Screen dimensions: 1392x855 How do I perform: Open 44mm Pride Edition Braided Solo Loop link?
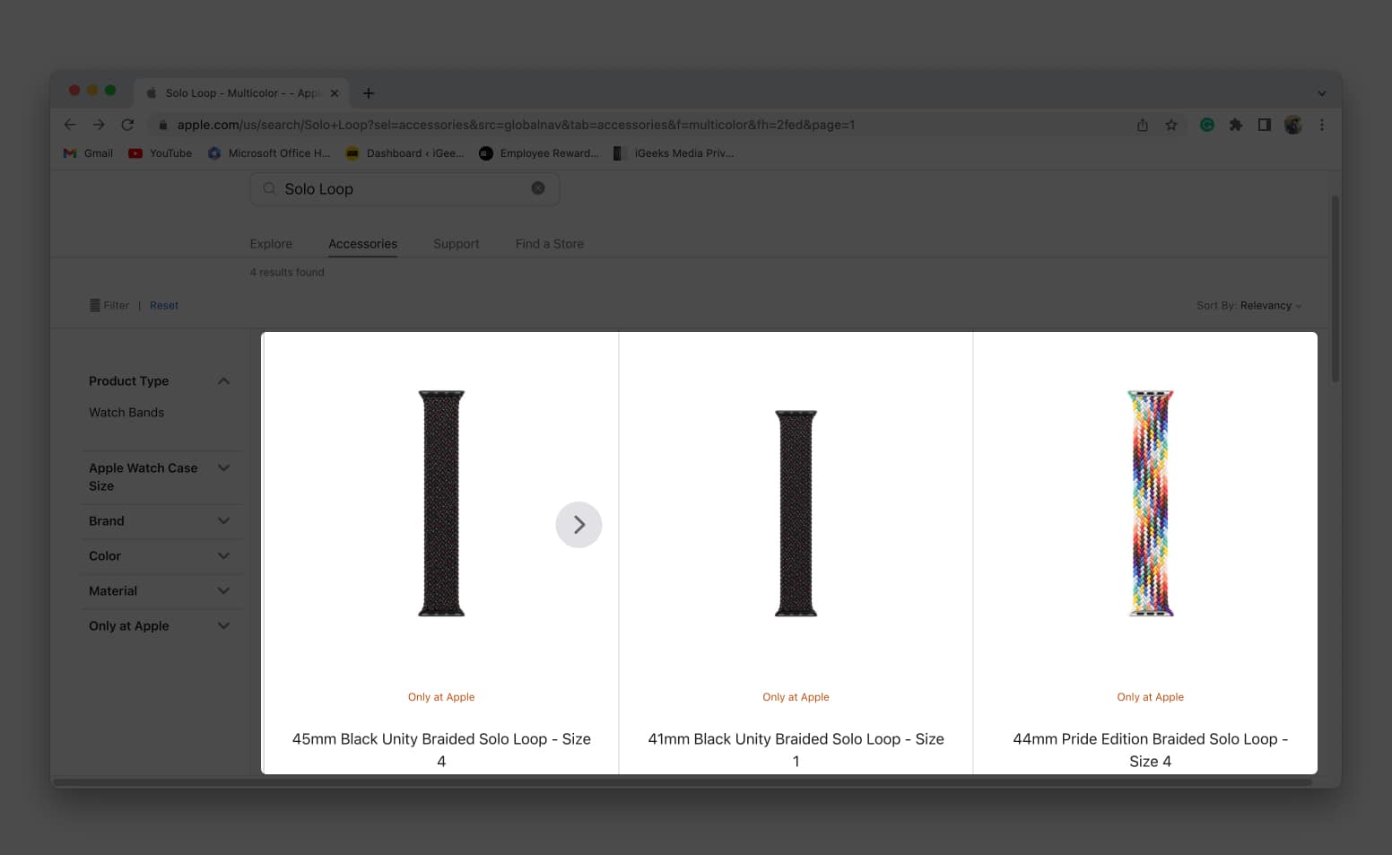1150,750
